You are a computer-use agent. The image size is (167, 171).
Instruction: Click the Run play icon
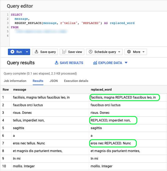pyautogui.click(x=12, y=52)
